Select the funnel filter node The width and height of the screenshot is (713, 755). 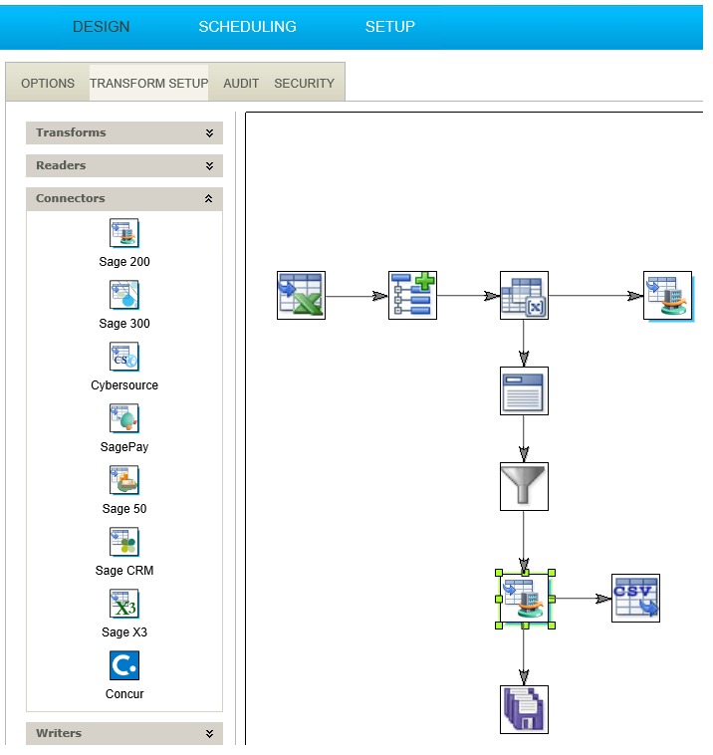[x=524, y=487]
